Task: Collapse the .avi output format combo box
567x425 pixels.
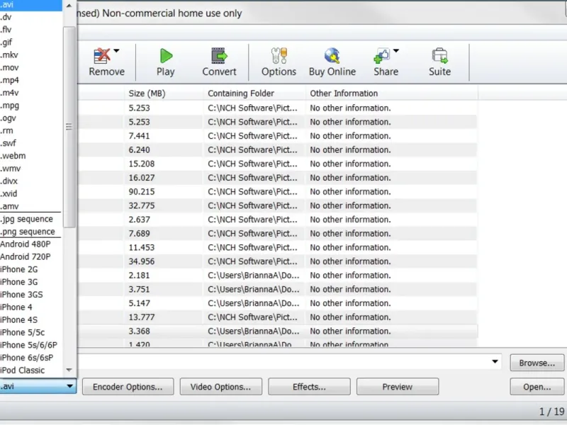Action: pyautogui.click(x=69, y=386)
